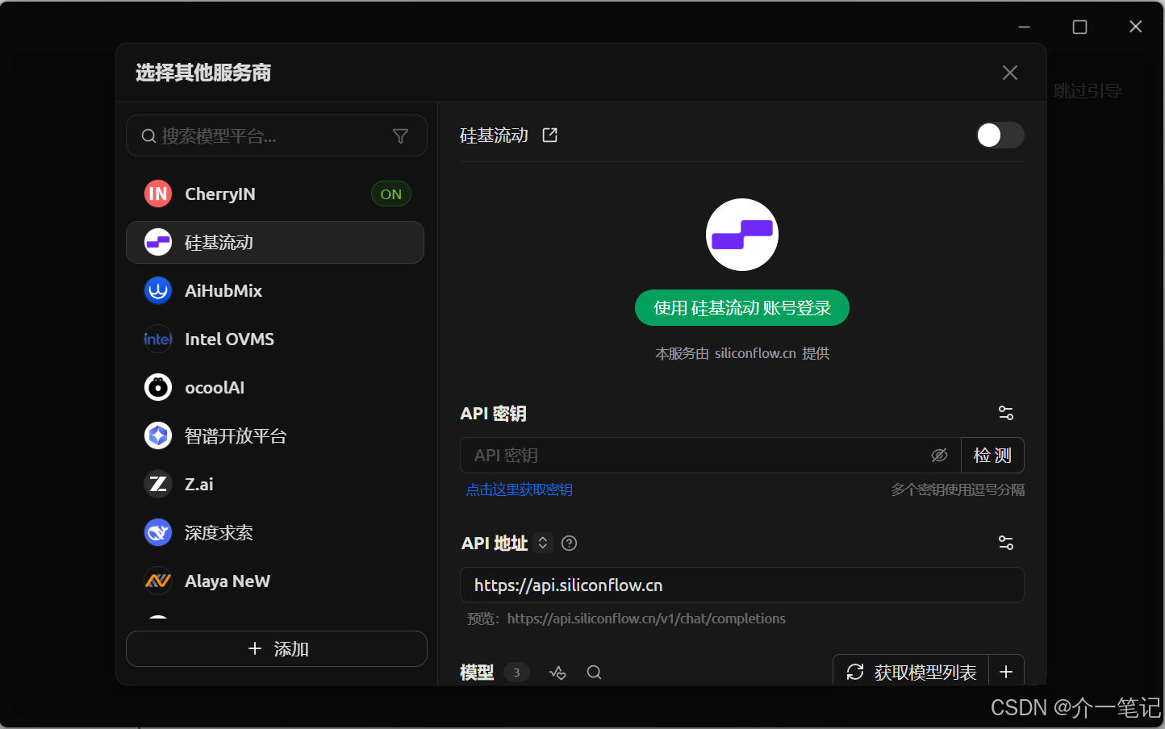Open API 密钥 settings sliders icon
This screenshot has width=1165, height=729.
(1006, 413)
